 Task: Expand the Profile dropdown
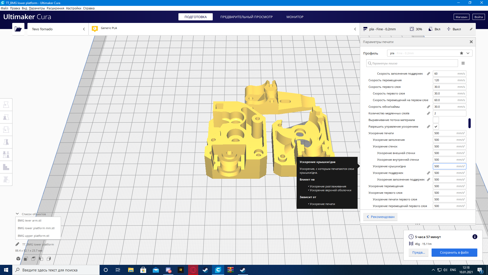tap(468, 53)
